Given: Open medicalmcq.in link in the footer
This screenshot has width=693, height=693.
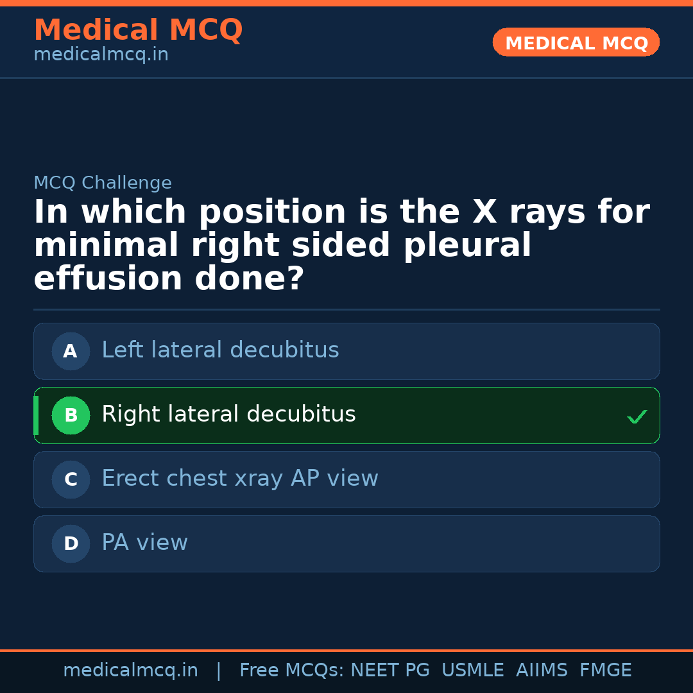Looking at the screenshot, I should [x=130, y=671].
